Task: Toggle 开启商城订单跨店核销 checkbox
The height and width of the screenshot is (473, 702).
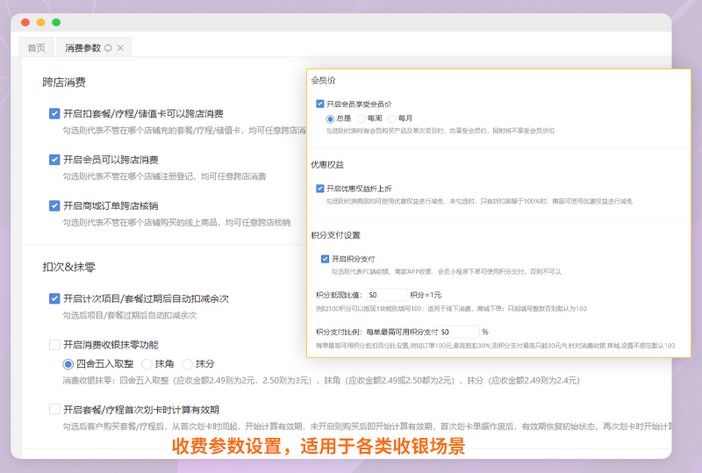Action: pos(54,206)
